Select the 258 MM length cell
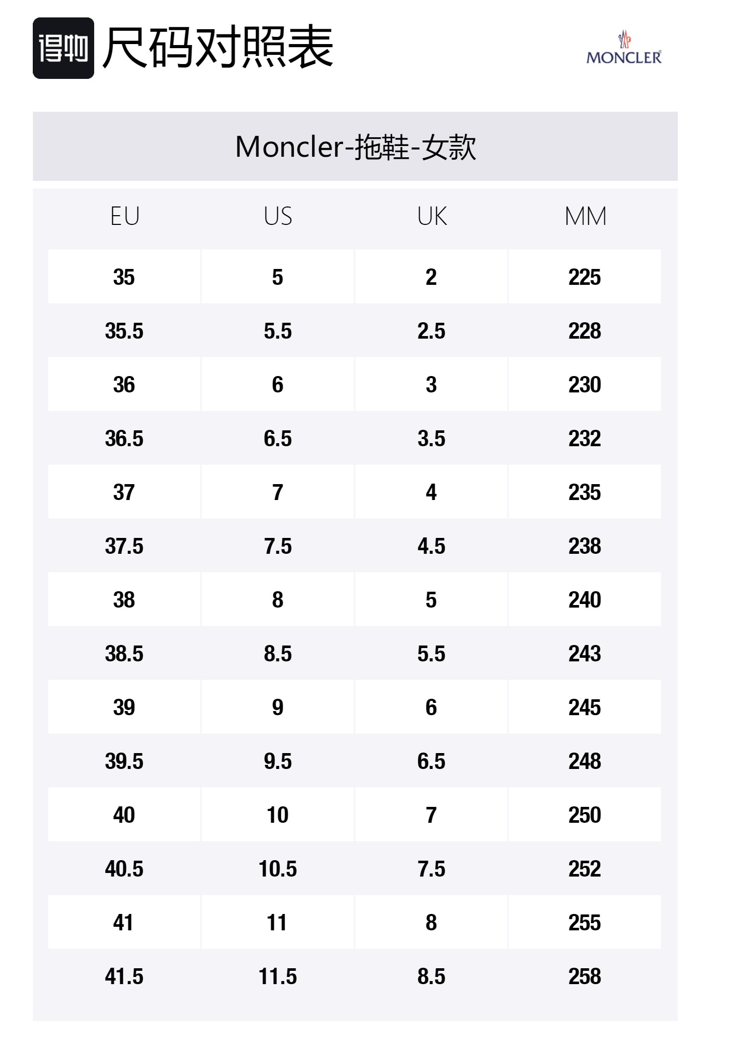 pos(584,976)
